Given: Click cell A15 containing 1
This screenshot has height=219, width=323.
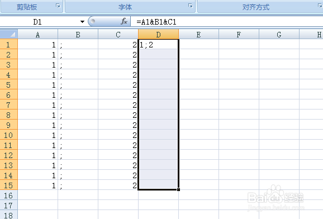Looking at the screenshot, I should click(x=37, y=185).
